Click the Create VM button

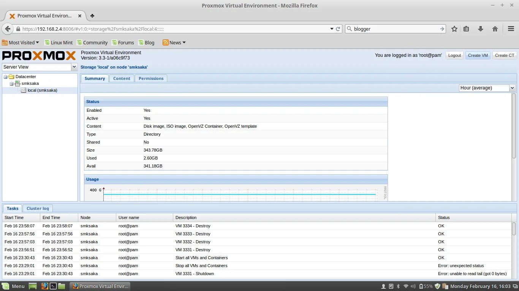478,55
